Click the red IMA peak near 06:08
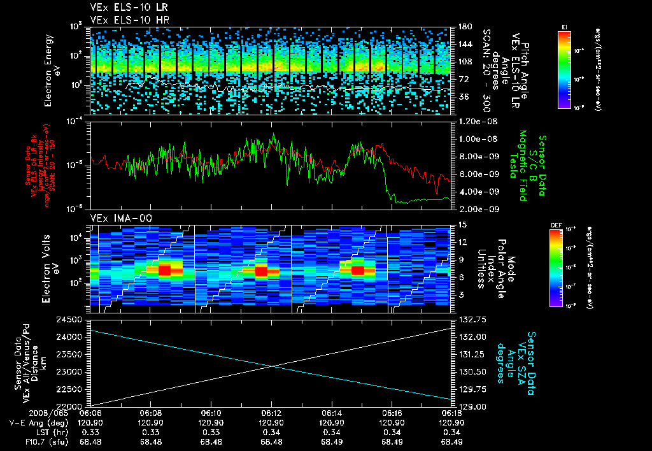 point(165,271)
